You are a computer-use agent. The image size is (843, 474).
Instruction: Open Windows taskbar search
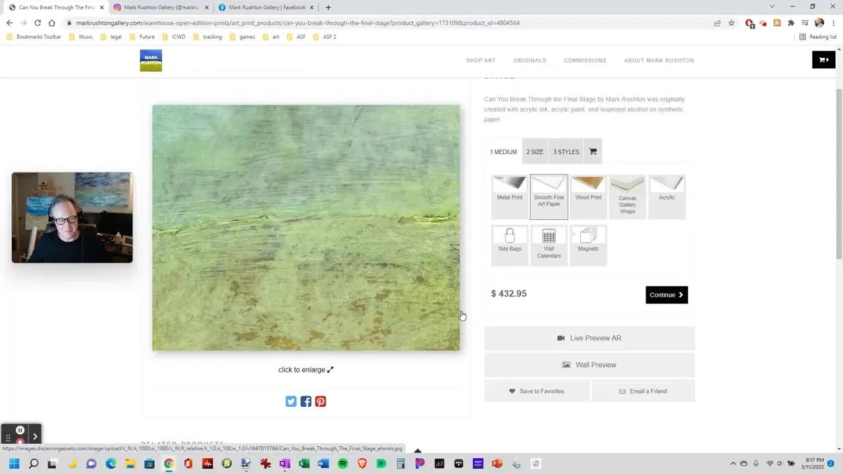click(x=34, y=463)
